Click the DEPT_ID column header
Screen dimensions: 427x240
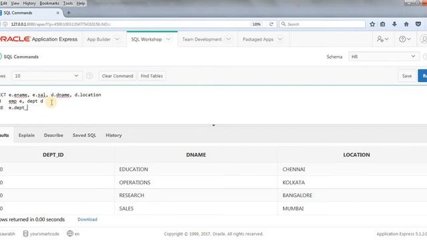(x=53, y=155)
